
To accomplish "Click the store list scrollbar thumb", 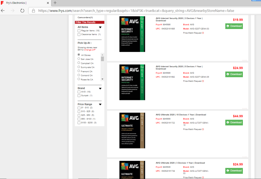I will tap(102, 59).
